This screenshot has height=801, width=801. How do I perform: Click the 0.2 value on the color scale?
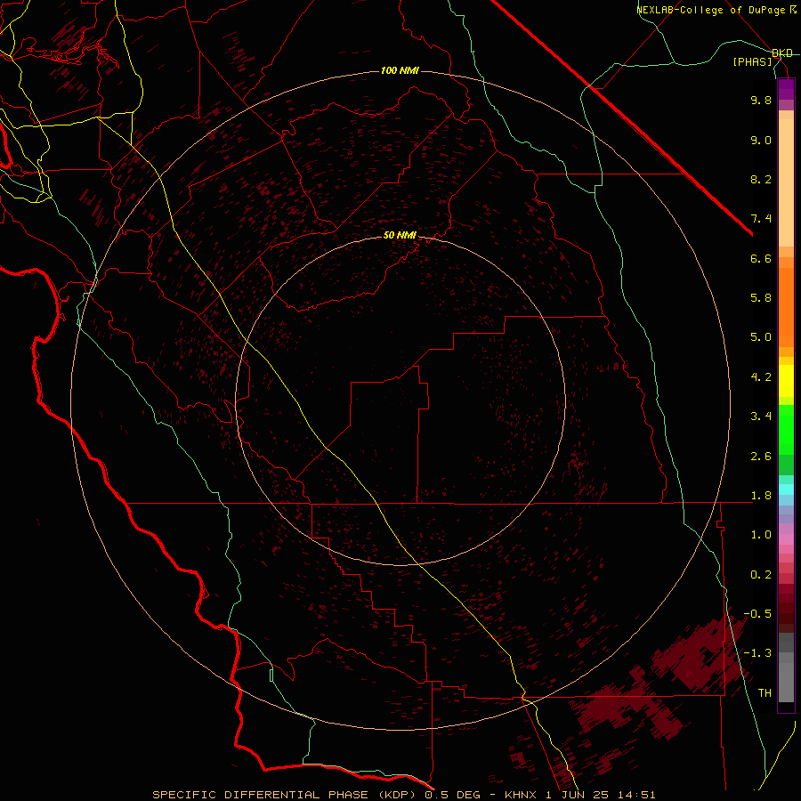point(761,575)
